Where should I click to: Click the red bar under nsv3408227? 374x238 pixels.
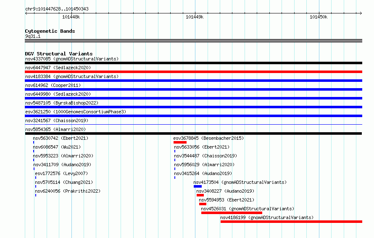(x=200, y=195)
